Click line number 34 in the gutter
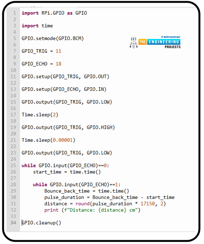Image resolution: width=204 pixels, height=244 pixels. click(13, 223)
